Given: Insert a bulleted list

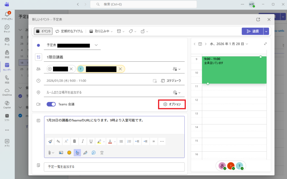Looking at the screenshot, I should (121, 141).
